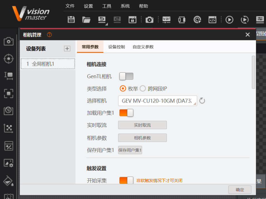Select the recognition frame sidebar icon

tap(8, 94)
